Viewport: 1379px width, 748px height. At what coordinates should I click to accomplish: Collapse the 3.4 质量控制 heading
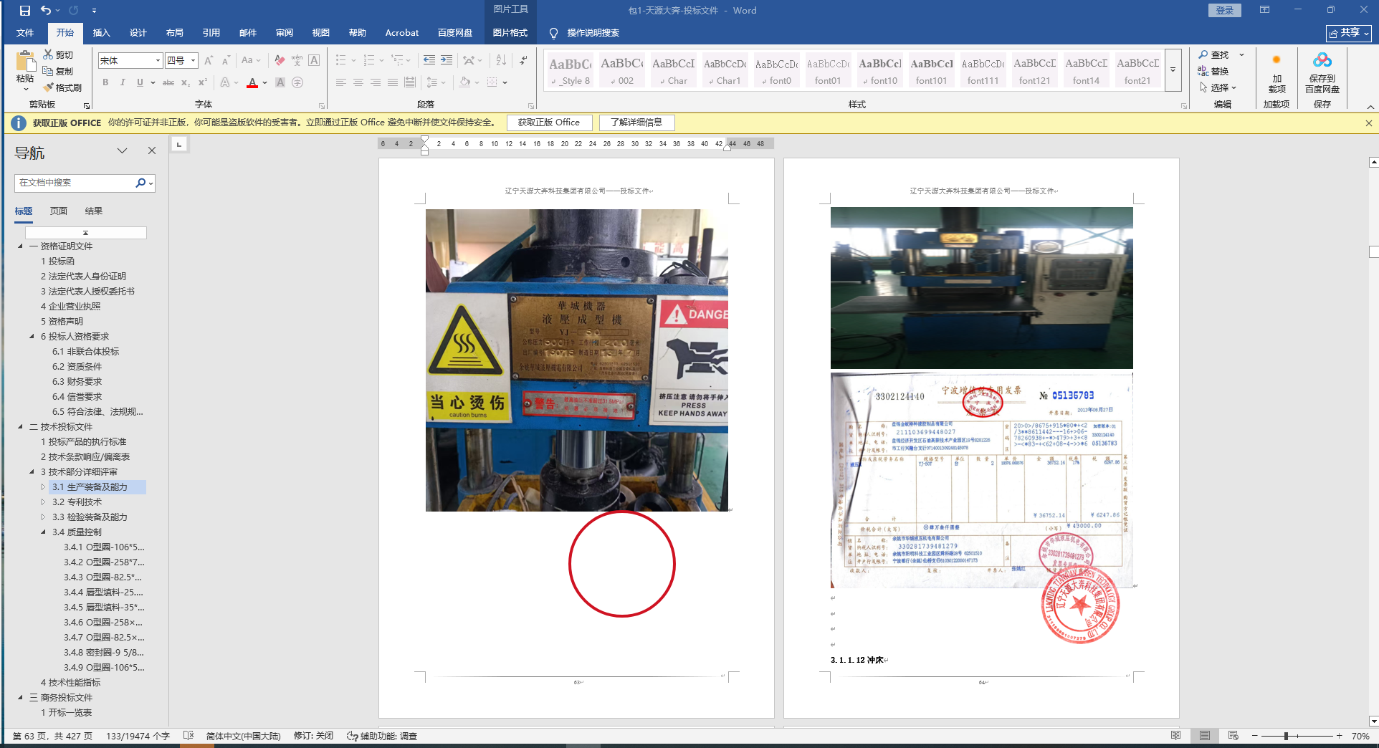click(x=43, y=532)
